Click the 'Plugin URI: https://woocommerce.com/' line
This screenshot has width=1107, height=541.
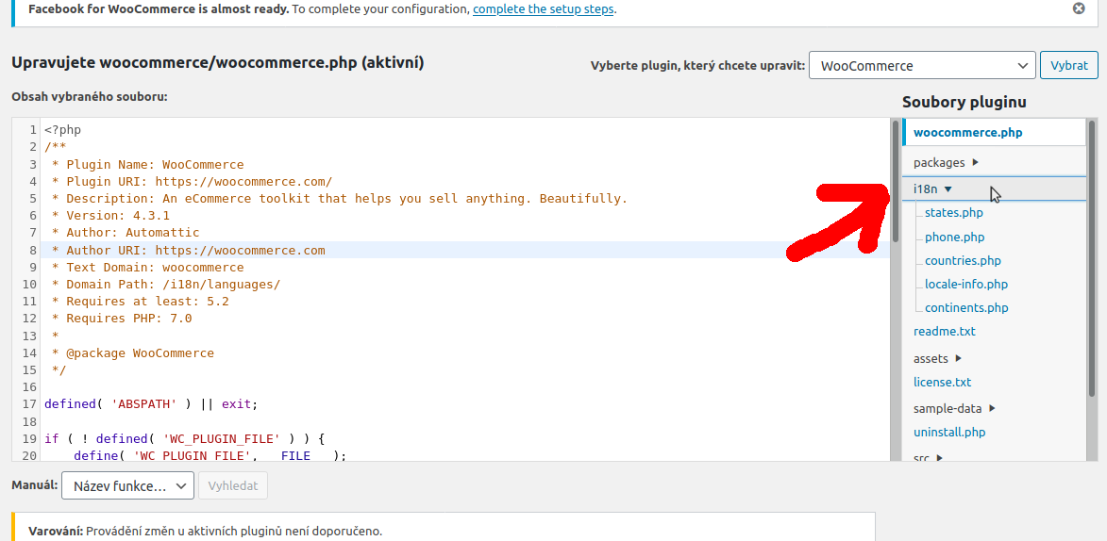click(192, 182)
